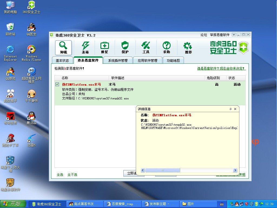Open 360安全卫士 desktop shortcut
Screen dimensions: 277x208
(x=31, y=7)
